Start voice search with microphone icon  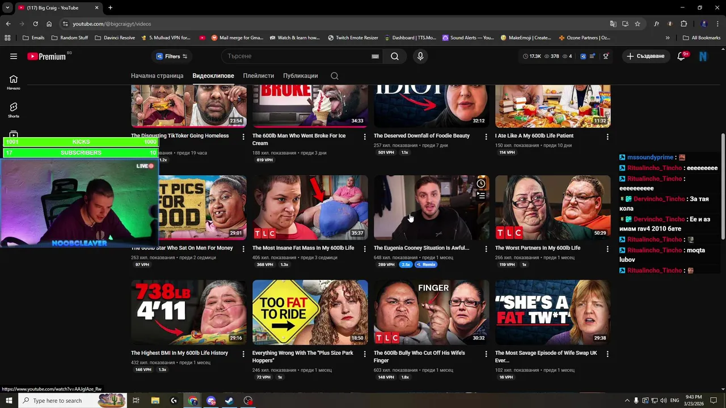point(420,56)
